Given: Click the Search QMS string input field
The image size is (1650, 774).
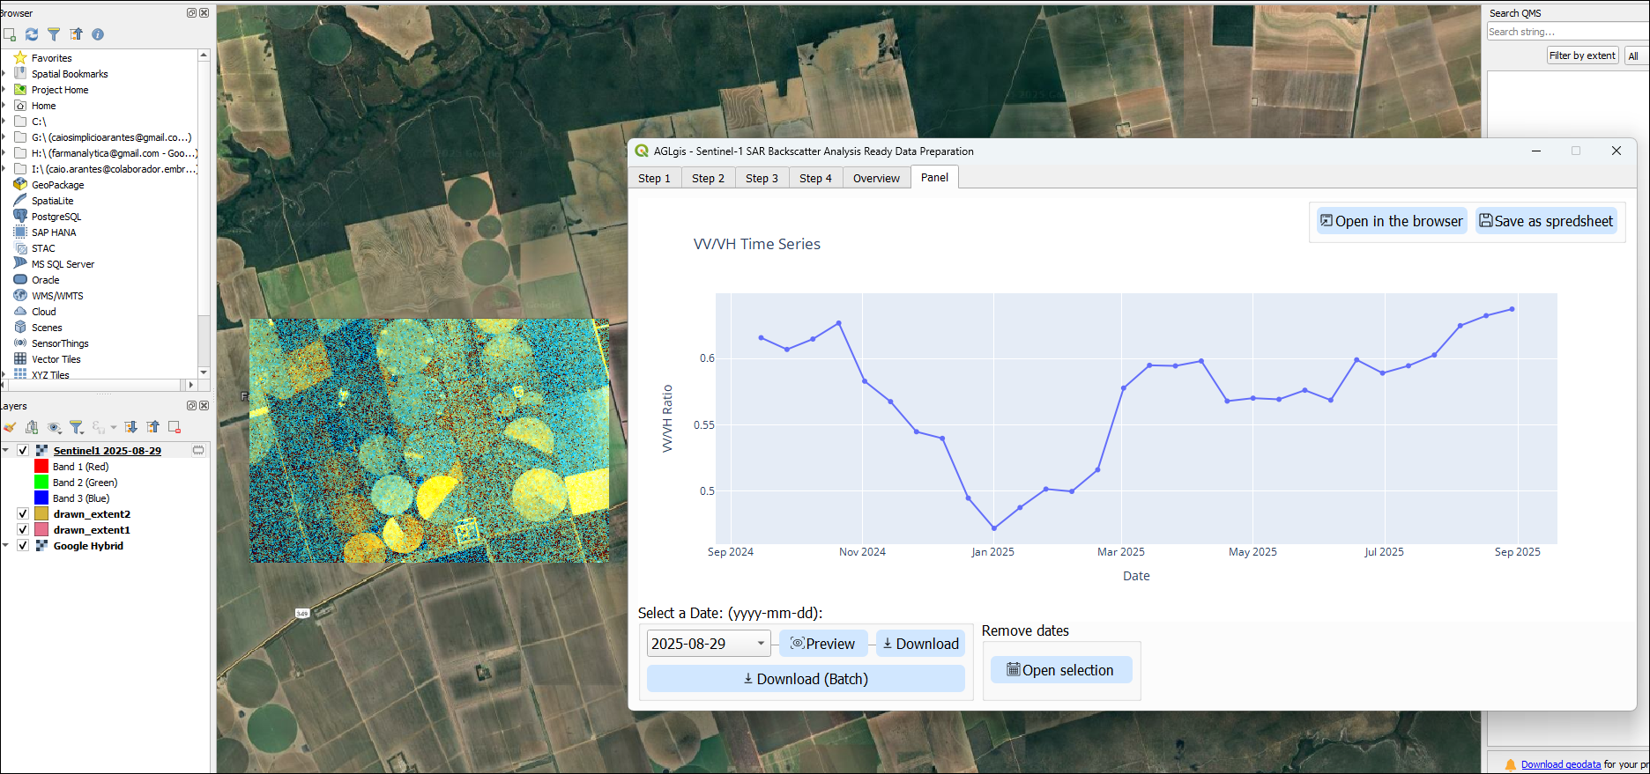Looking at the screenshot, I should coord(1567,32).
